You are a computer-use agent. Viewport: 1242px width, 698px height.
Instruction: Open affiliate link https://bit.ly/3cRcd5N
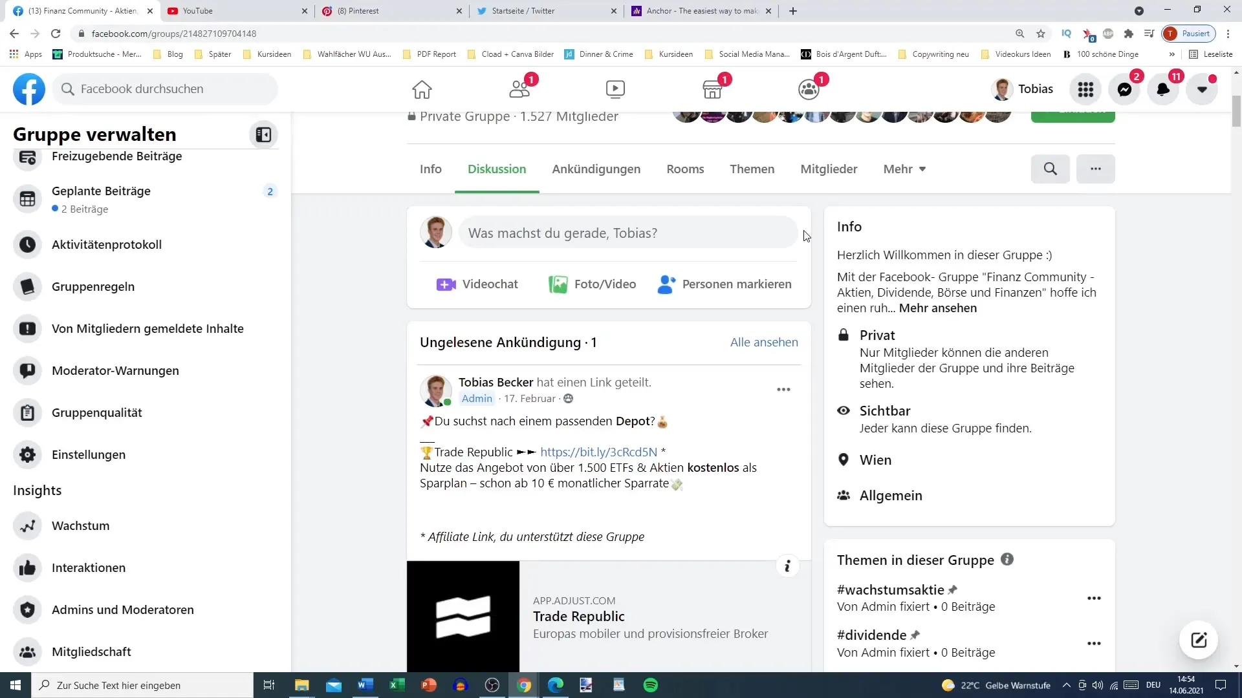click(x=598, y=452)
